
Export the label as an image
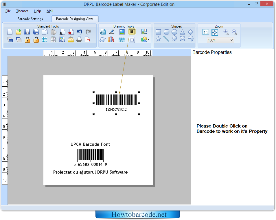62,39
